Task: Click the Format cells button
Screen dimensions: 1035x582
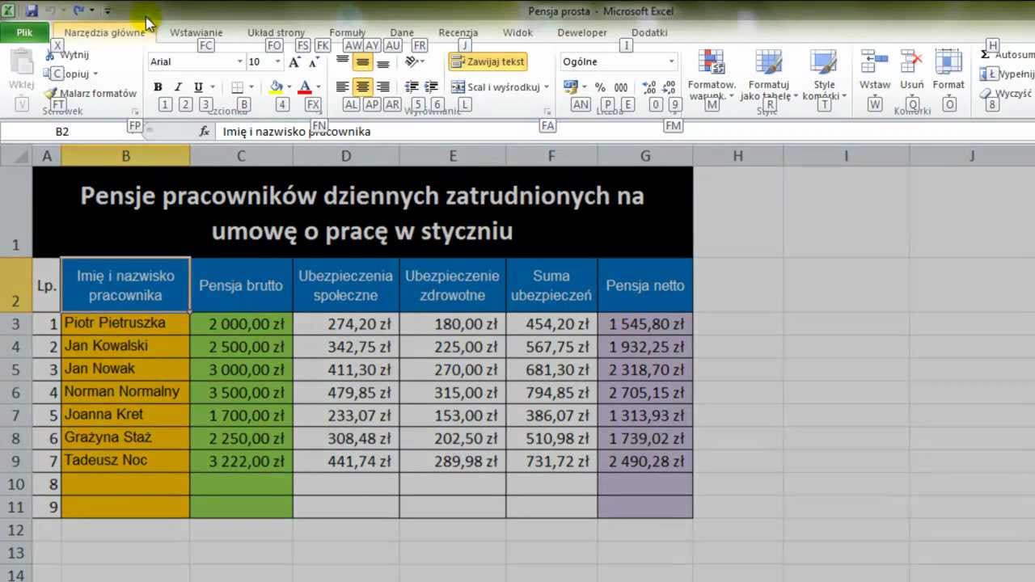Action: (948, 71)
